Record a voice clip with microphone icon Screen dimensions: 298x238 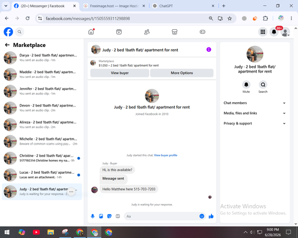pyautogui.click(x=92, y=216)
